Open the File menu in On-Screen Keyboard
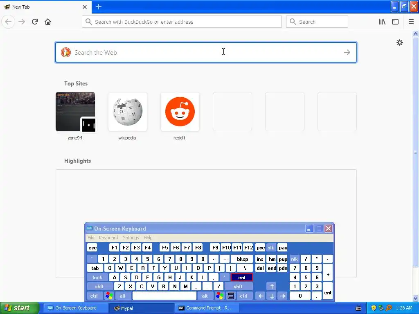419x314 pixels. (91, 238)
